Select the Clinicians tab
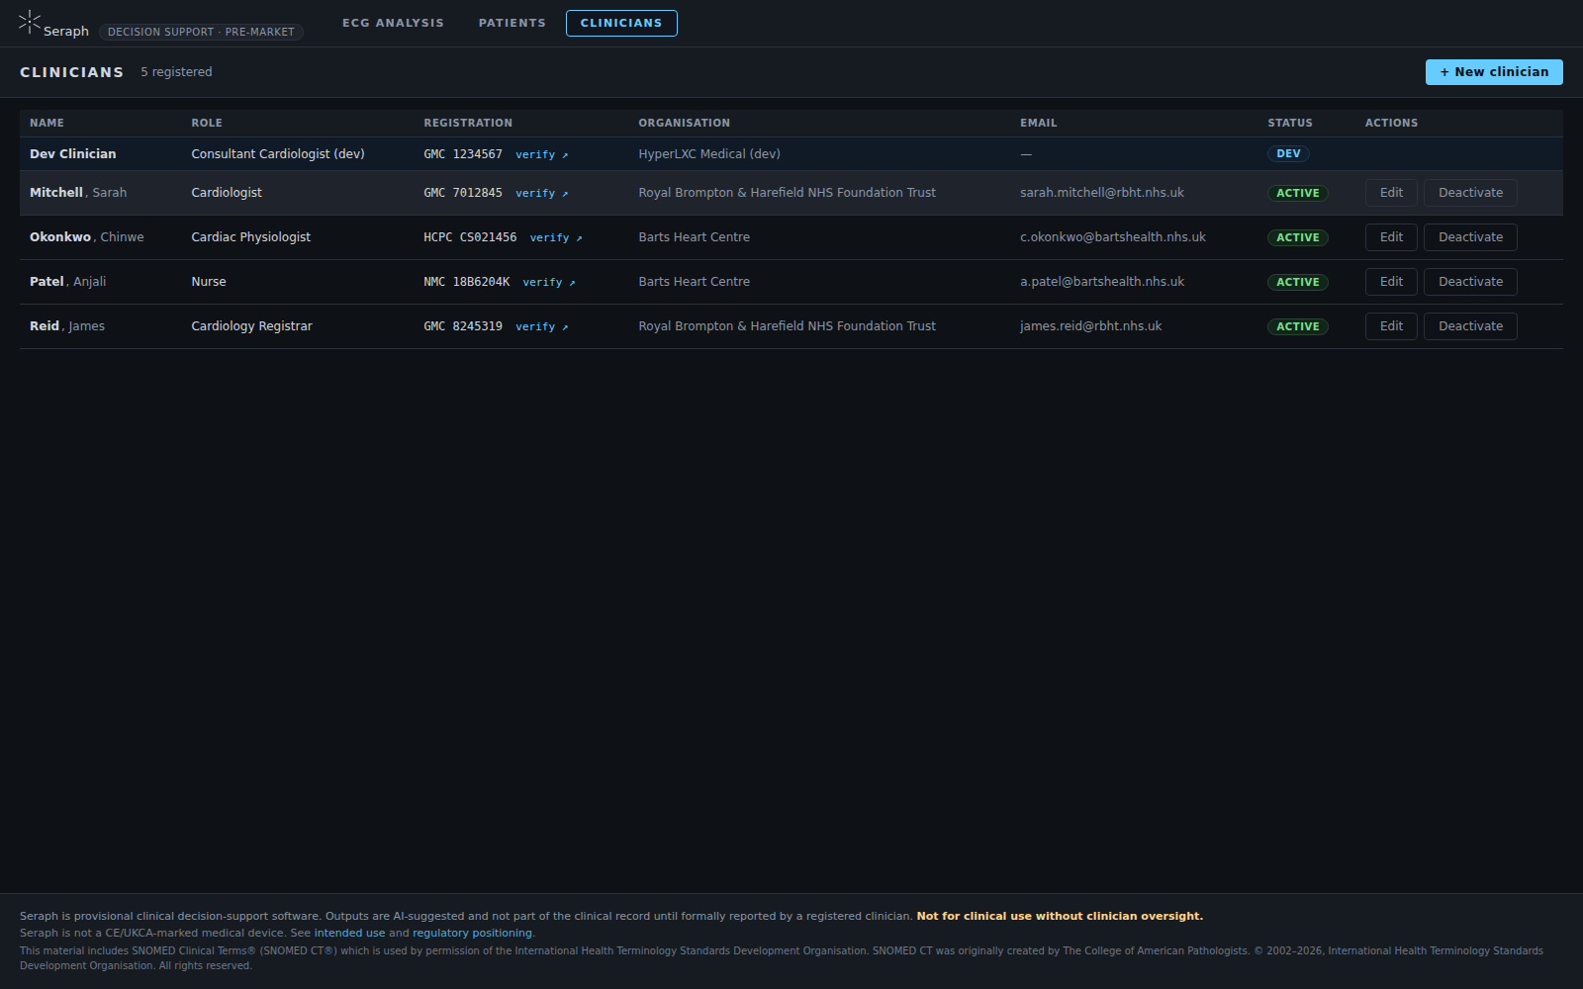 (x=621, y=23)
